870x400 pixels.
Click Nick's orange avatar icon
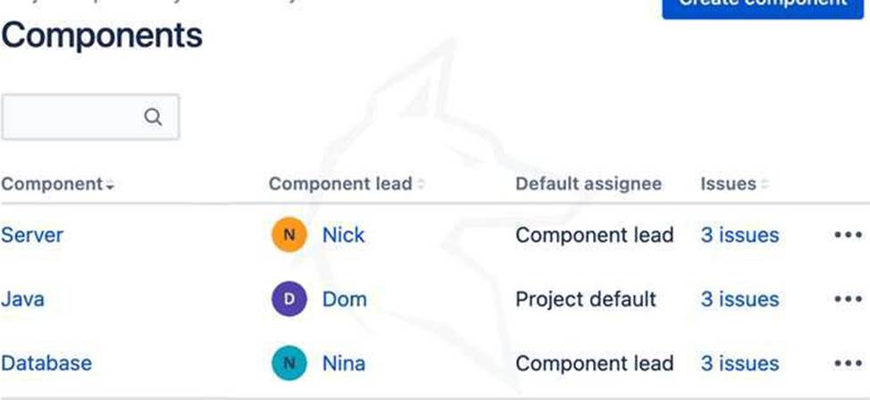[289, 235]
